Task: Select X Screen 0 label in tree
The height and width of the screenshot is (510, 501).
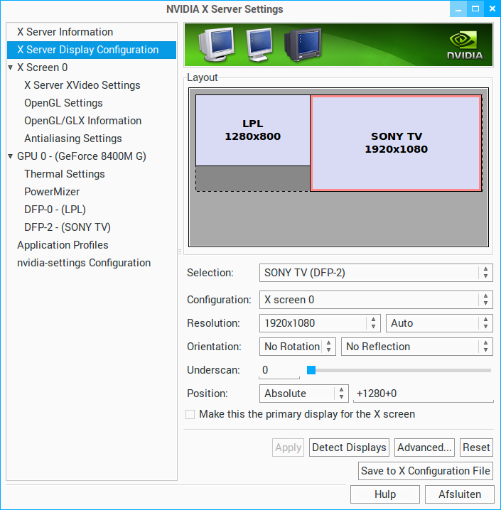Action: [x=43, y=67]
